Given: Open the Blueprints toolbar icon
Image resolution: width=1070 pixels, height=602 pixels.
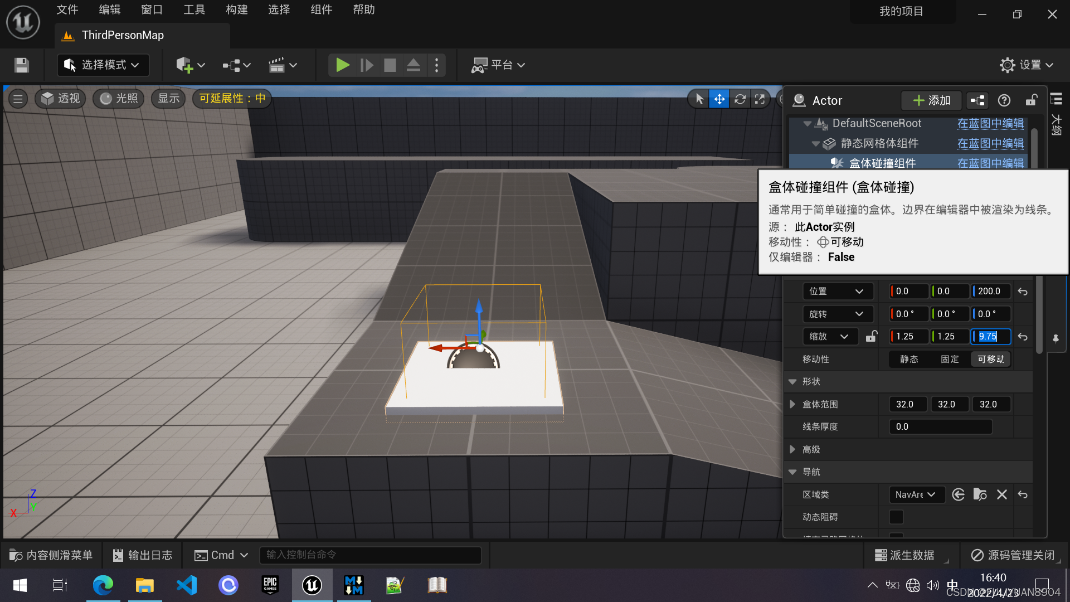Looking at the screenshot, I should [x=236, y=65].
